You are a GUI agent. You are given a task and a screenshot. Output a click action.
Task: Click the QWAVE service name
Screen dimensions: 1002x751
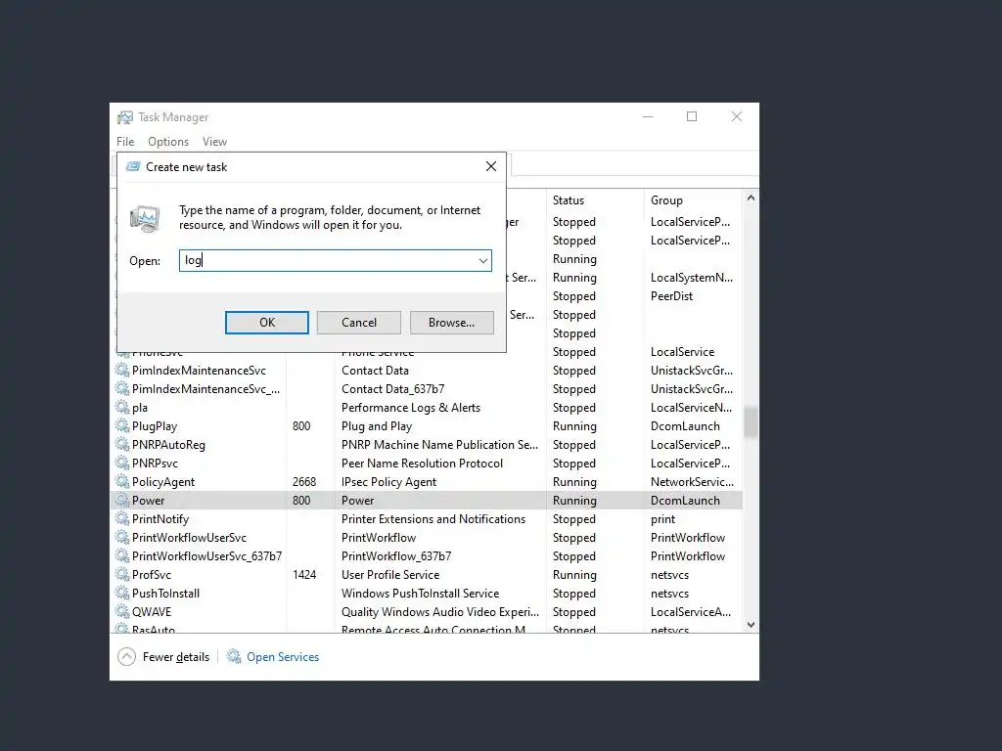[x=152, y=611]
